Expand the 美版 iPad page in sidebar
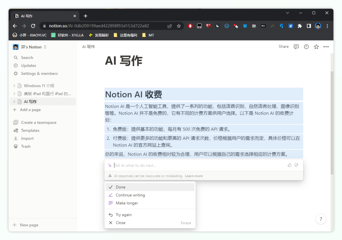 (14, 94)
